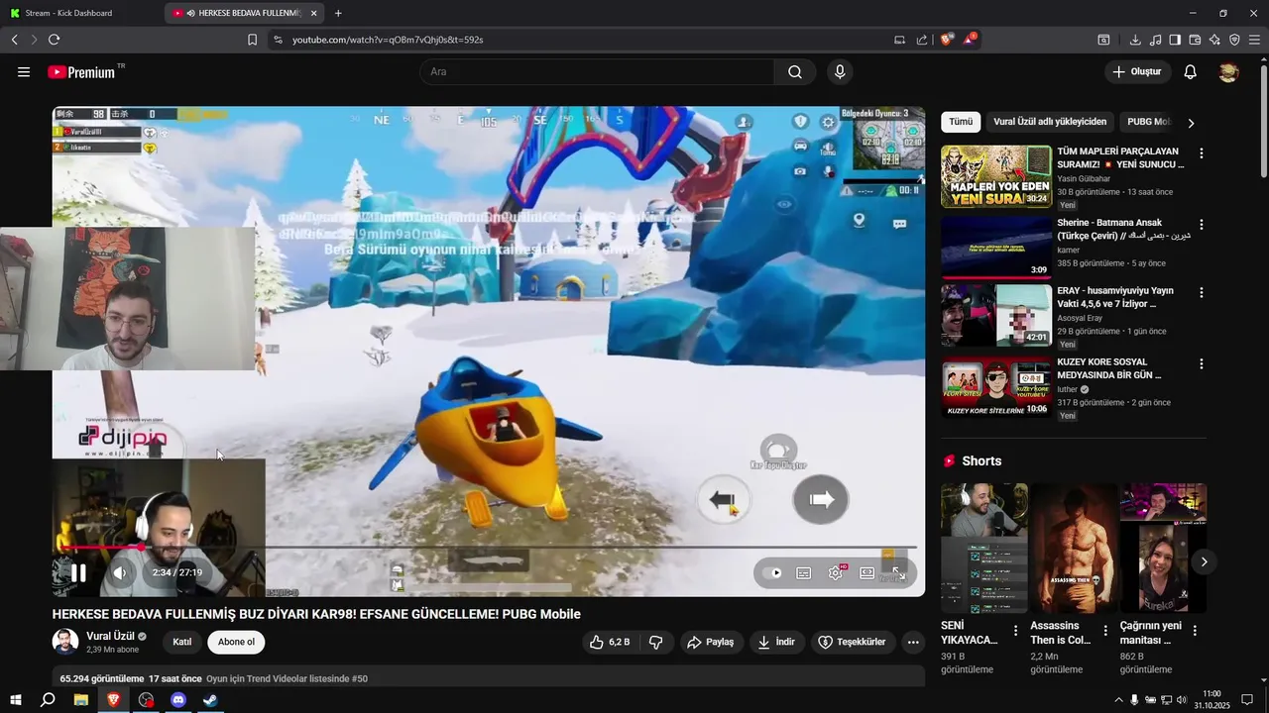
Task: Open options for Assassins Then is Col... short
Action: pos(1105,631)
